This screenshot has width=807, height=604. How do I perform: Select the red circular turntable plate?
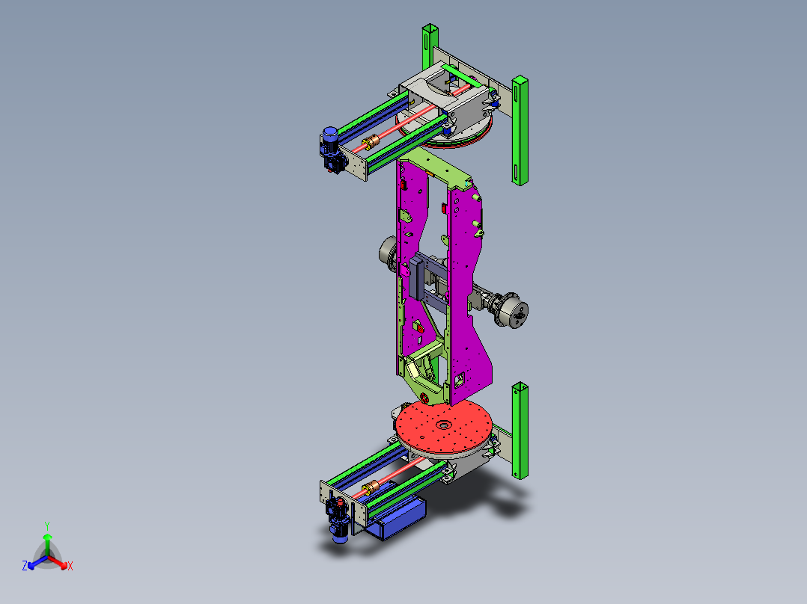point(444,427)
